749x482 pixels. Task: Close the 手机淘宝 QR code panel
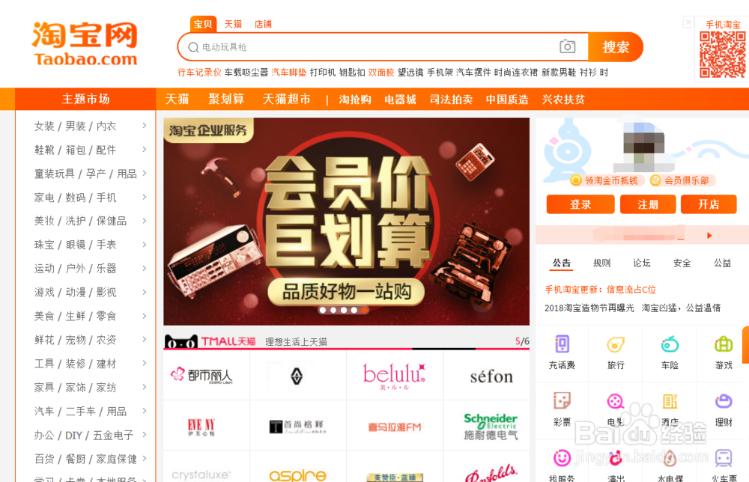tap(688, 22)
